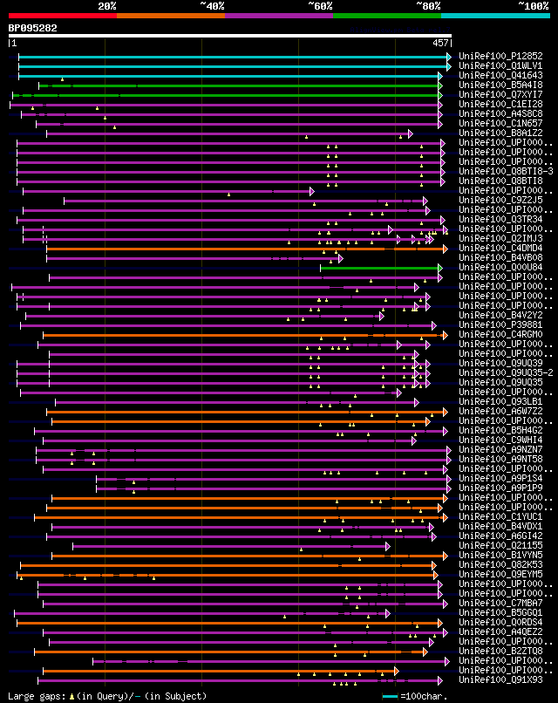This screenshot has height=703, width=558.
Task: Select the UniRef100_B4VDX1 label
Action: coord(500,526)
